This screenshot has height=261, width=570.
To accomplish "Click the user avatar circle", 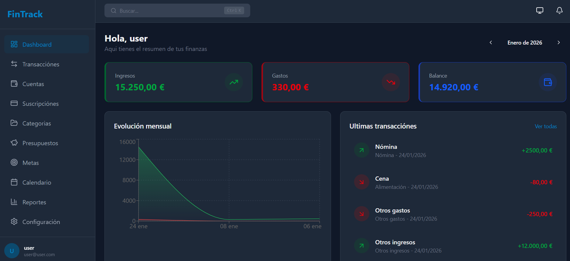I will pyautogui.click(x=12, y=251).
